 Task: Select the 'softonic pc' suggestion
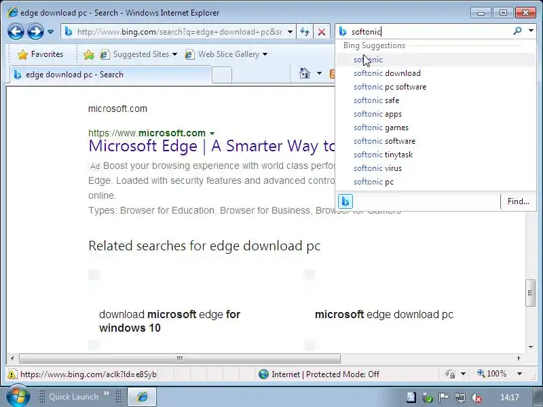pos(435,182)
